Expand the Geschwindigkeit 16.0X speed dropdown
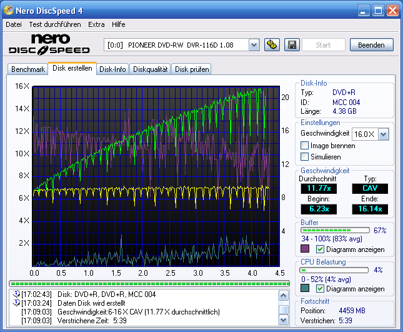 coord(383,134)
